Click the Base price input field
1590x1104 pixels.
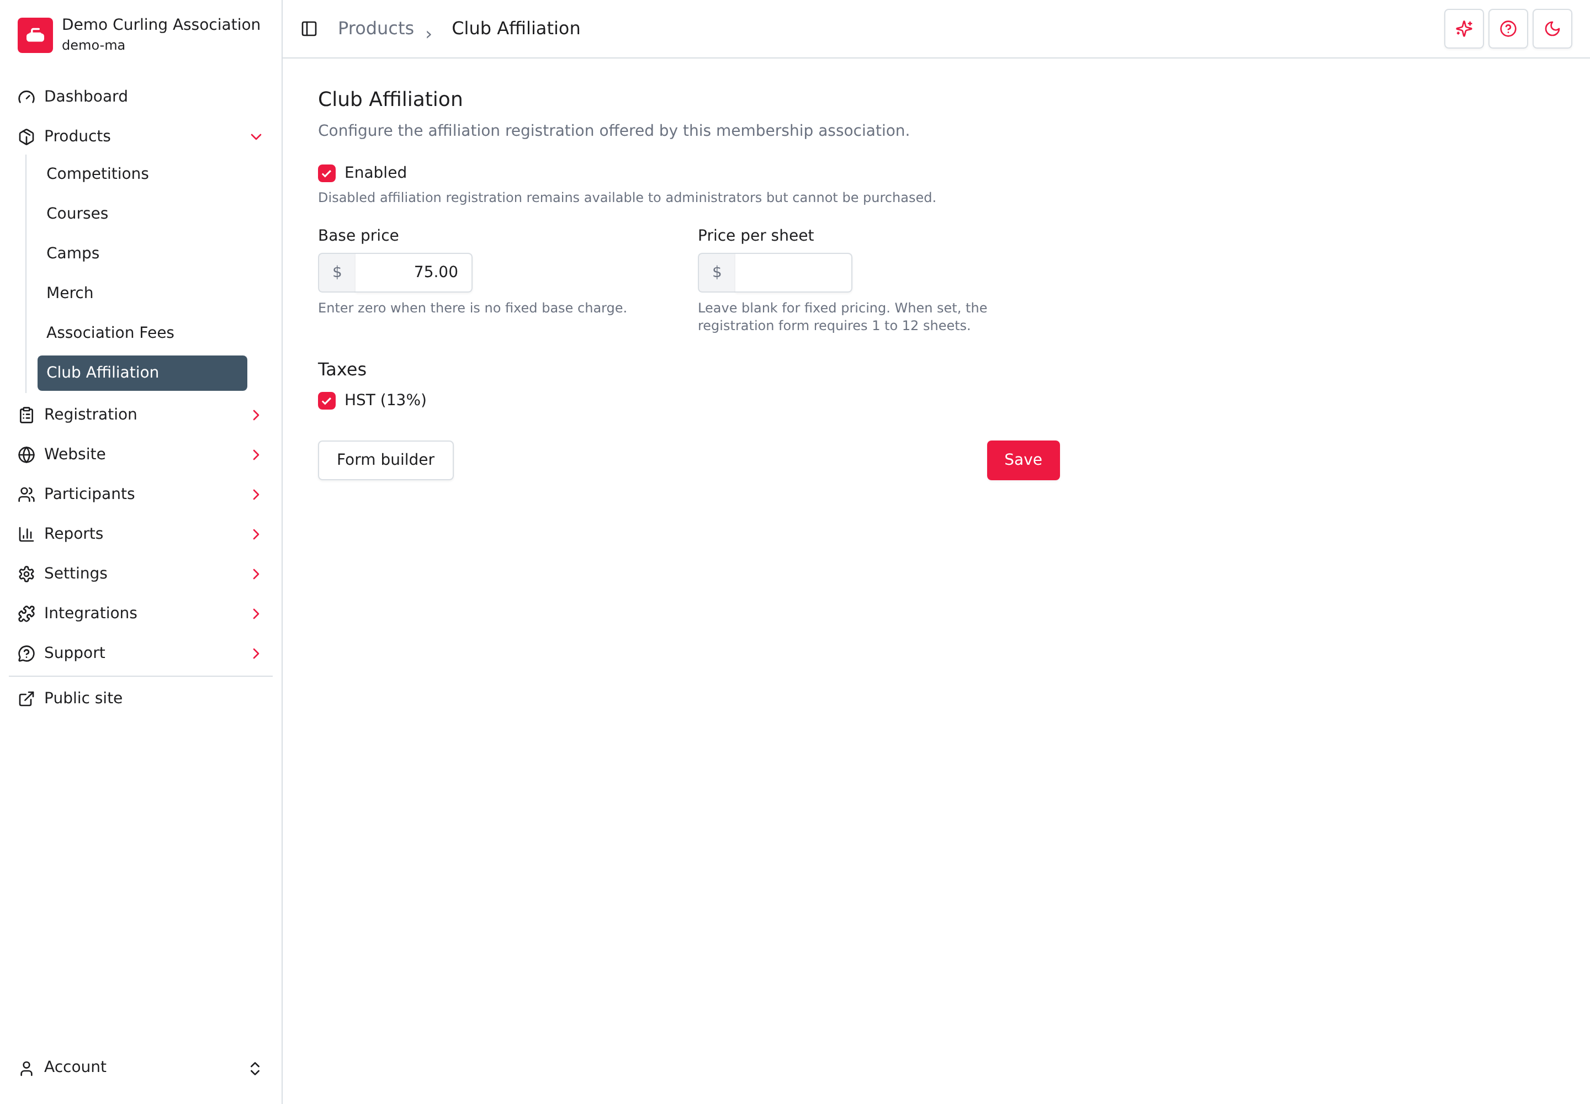click(413, 273)
